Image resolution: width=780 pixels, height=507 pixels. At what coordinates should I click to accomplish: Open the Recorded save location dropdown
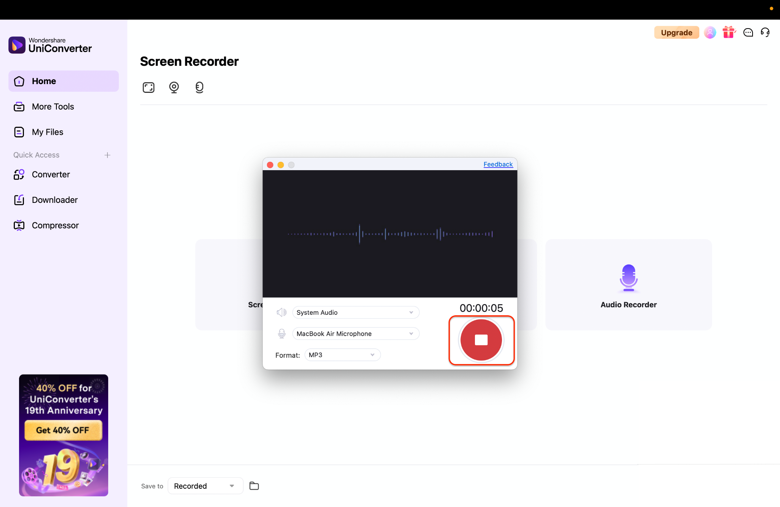coord(205,486)
